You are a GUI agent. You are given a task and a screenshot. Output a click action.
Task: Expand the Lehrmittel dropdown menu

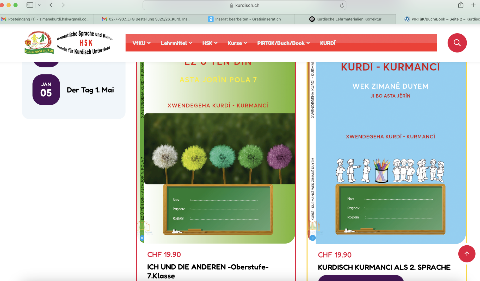(x=176, y=43)
